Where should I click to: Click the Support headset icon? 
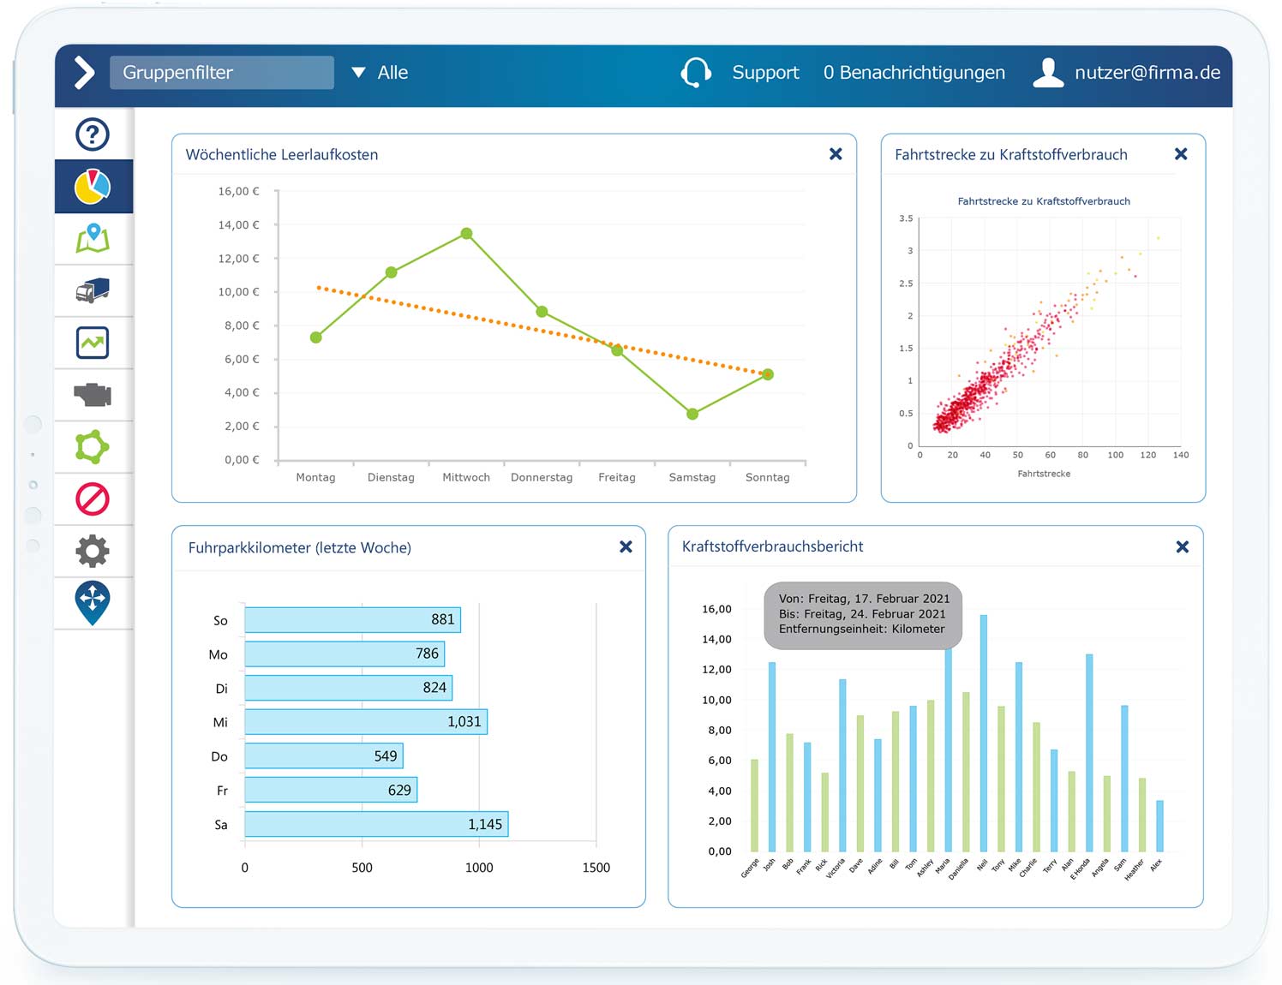(x=696, y=73)
